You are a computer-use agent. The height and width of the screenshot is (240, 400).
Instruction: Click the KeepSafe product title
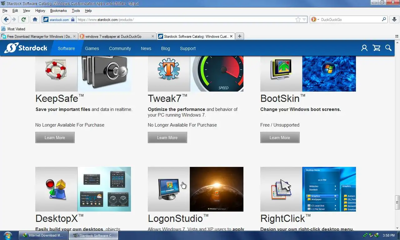click(59, 98)
